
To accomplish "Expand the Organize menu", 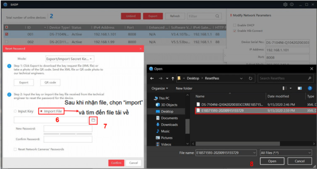I will click(160, 88).
